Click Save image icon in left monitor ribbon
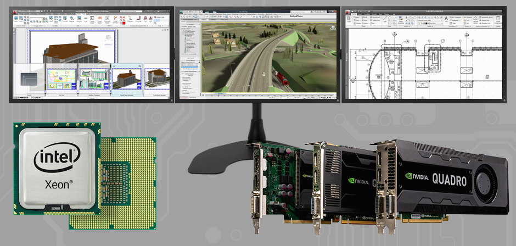Image resolution: width=516 pixels, height=246 pixels. tap(21, 18)
